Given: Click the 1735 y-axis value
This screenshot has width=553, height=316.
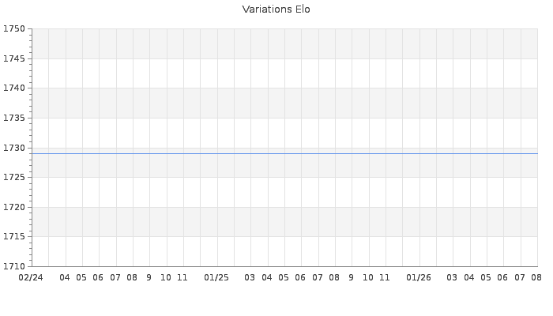Looking at the screenshot, I should [14, 118].
